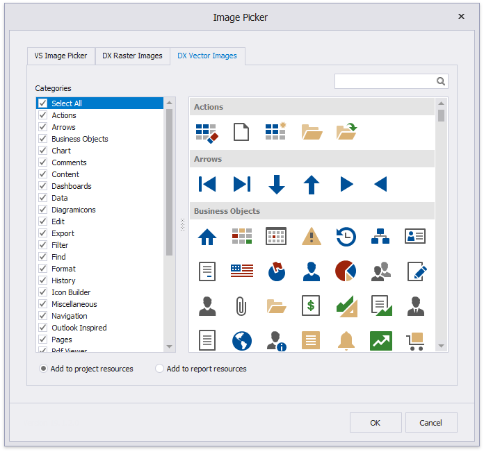Toggle the Chart category checkbox
The width and height of the screenshot is (484, 452).
tap(43, 151)
